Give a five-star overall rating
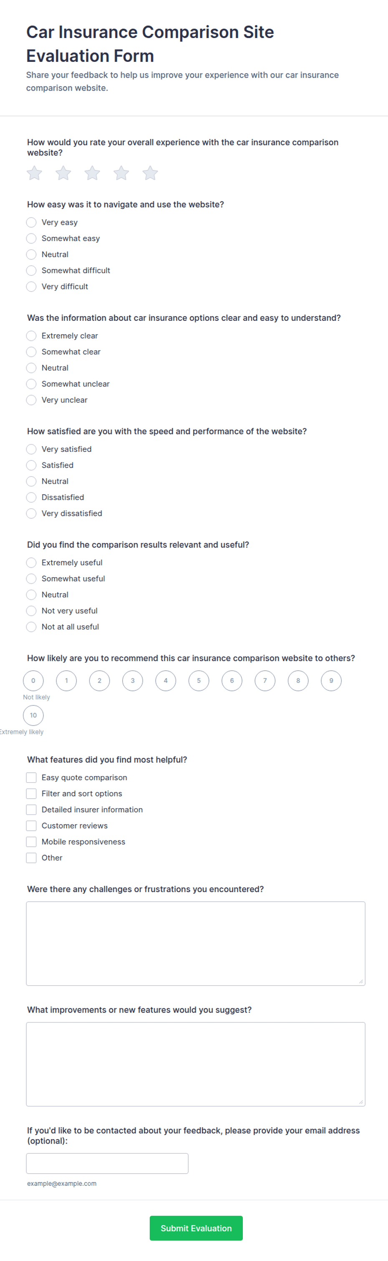This screenshot has width=388, height=1261. click(150, 173)
